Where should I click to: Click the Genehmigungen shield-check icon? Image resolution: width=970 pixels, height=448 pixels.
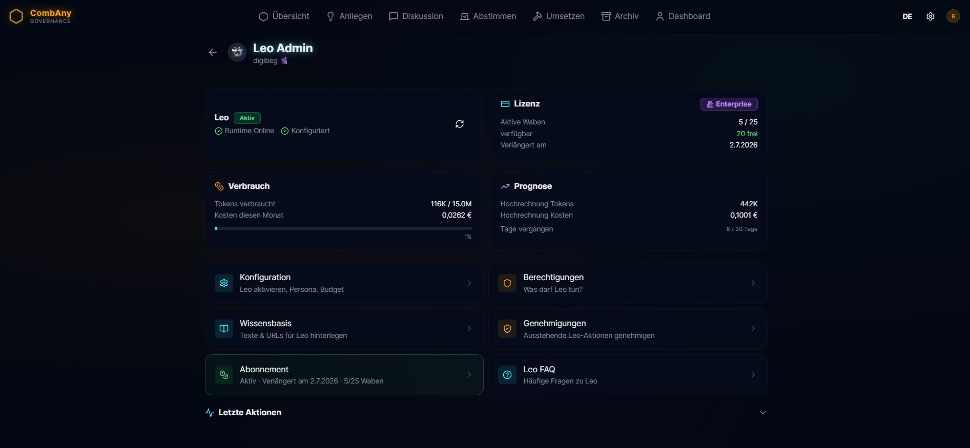(507, 329)
